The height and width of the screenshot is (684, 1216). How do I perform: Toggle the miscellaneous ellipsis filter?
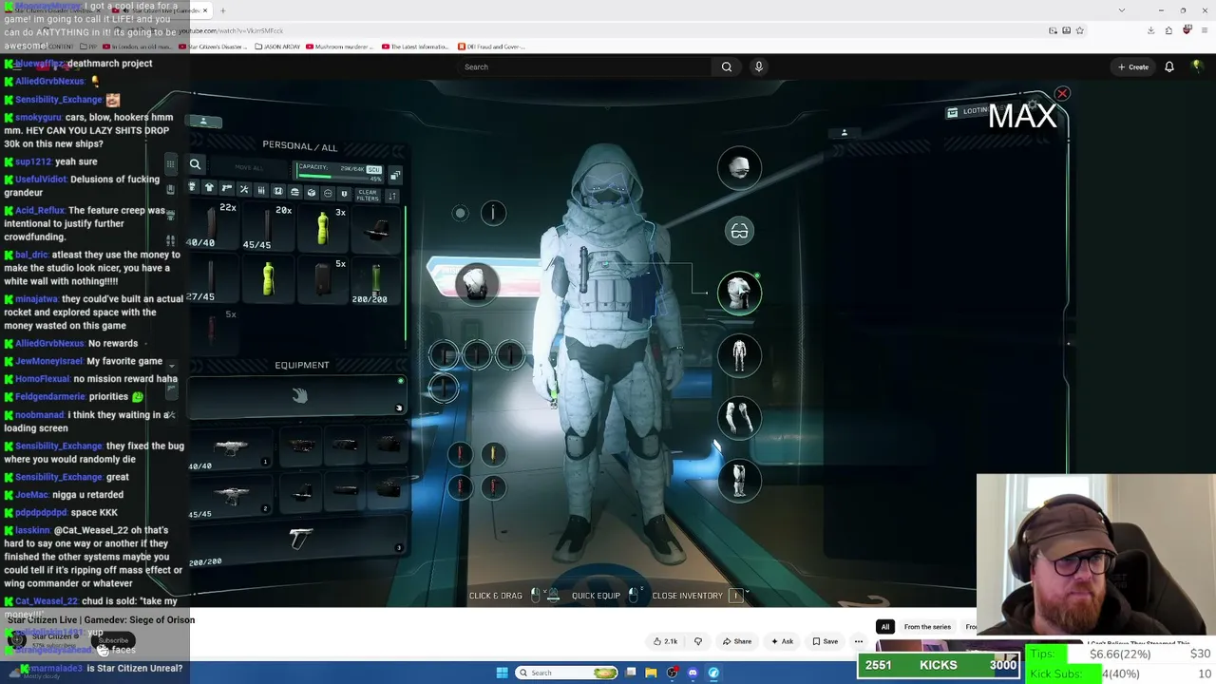coord(328,193)
